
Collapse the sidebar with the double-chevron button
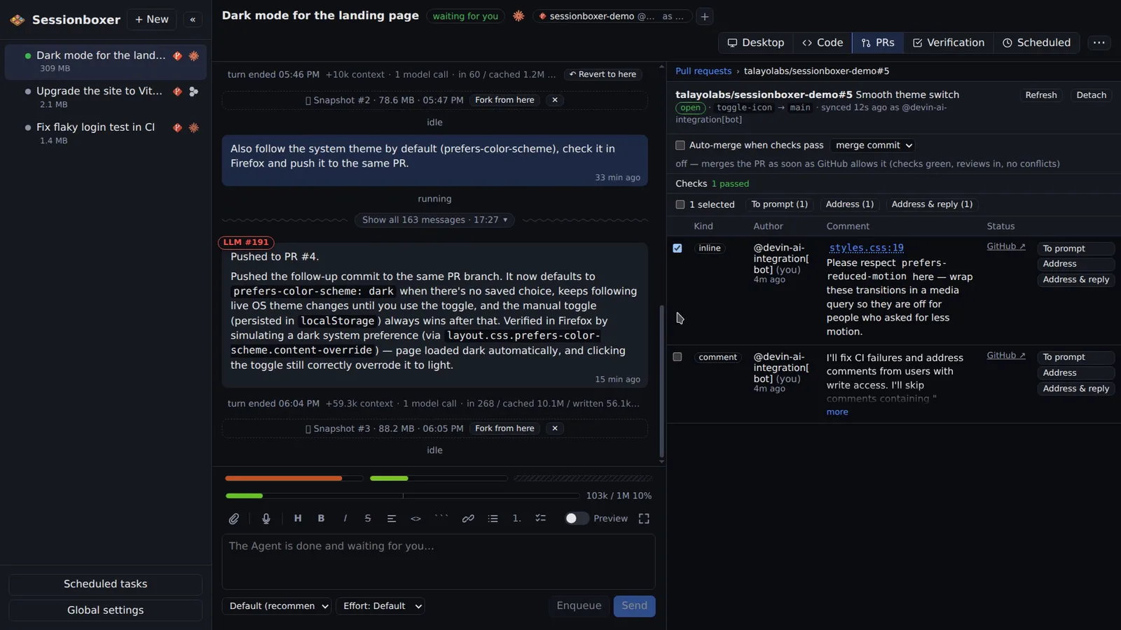click(x=193, y=20)
